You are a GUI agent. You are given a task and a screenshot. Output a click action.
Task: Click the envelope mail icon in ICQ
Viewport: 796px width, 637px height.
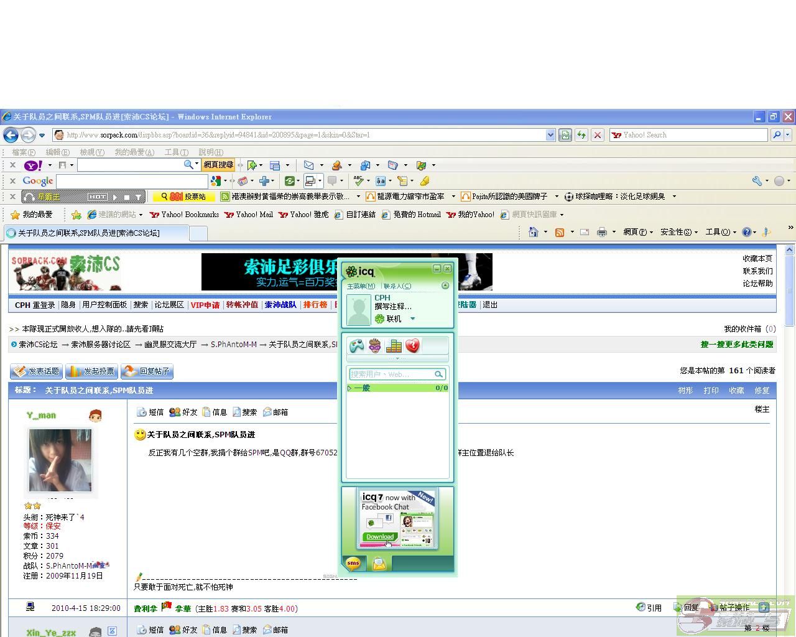(x=379, y=564)
